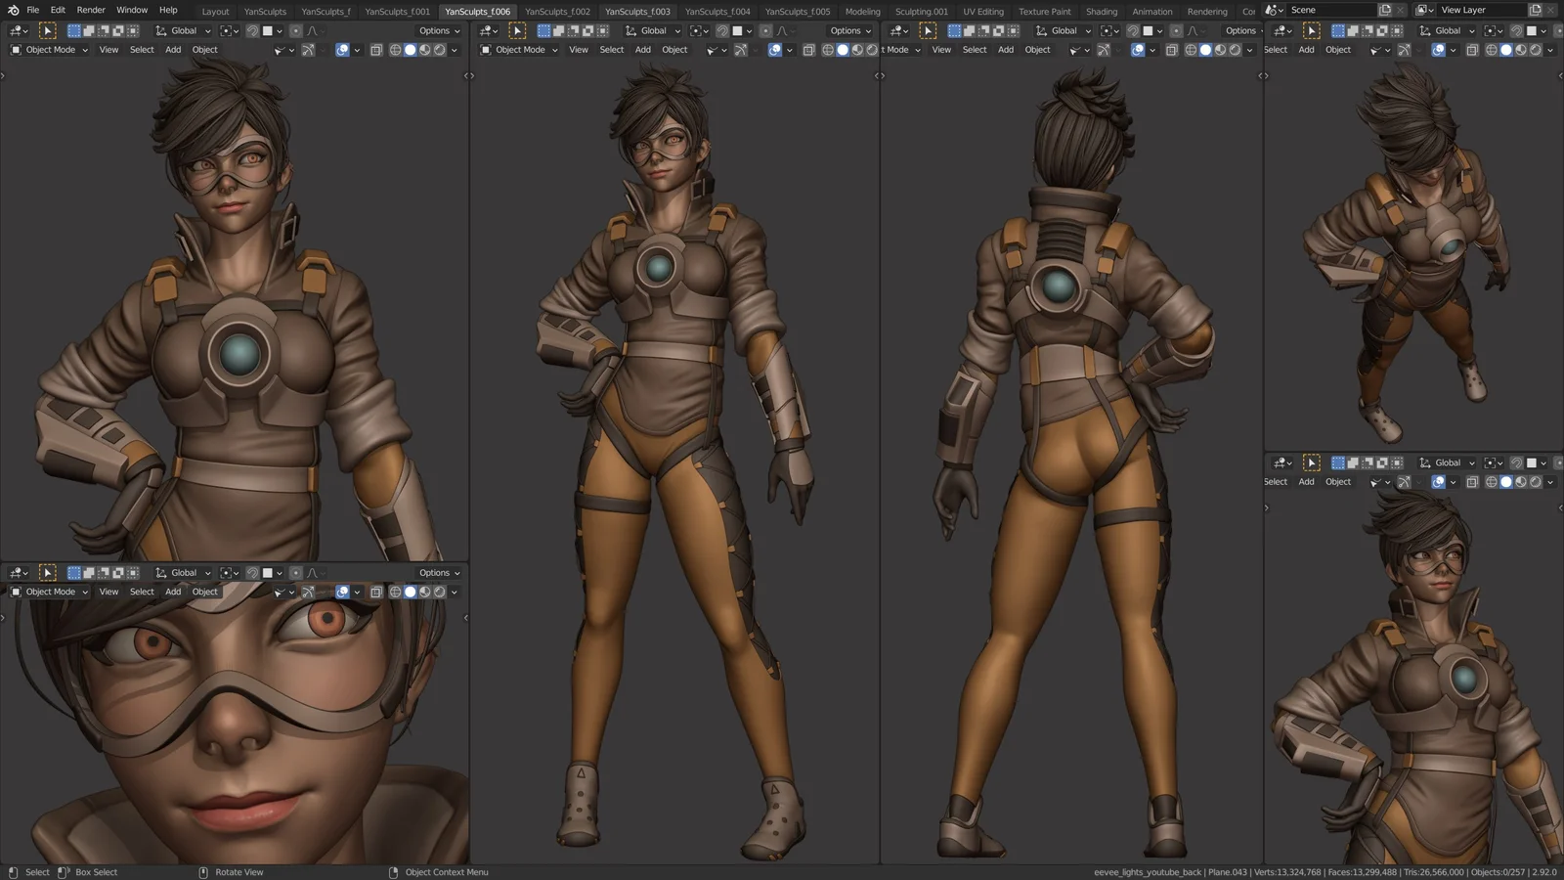Screen dimensions: 1564x880
Task: Click the New Scene icon in the topbar
Action: [1384, 9]
